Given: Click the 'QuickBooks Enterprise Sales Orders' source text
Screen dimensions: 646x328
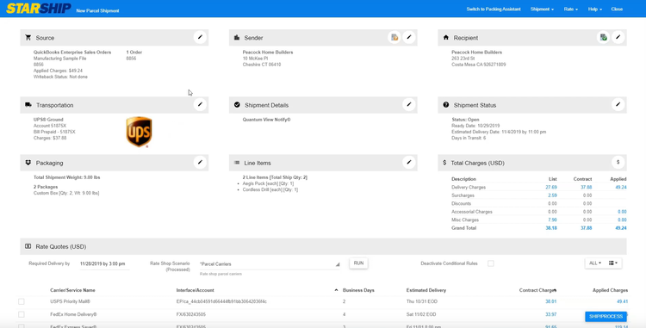Looking at the screenshot, I should [x=72, y=53].
